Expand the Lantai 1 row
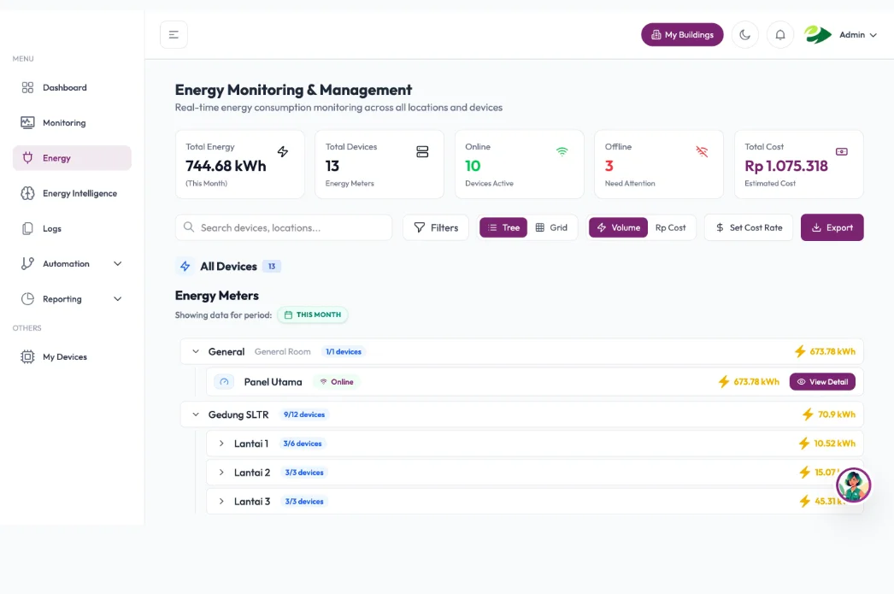 [x=221, y=444]
